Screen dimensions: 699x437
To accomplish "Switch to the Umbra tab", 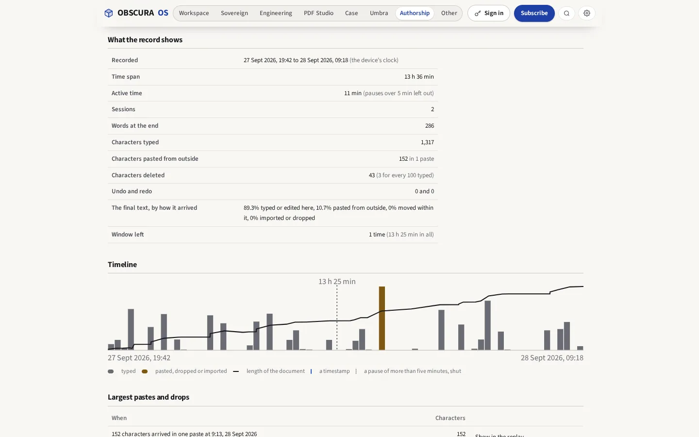I will 379,13.
